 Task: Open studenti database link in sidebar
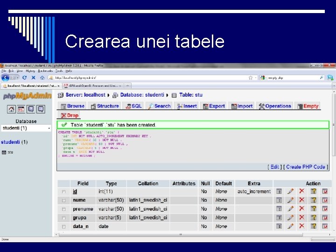pyautogui.click(x=10, y=142)
